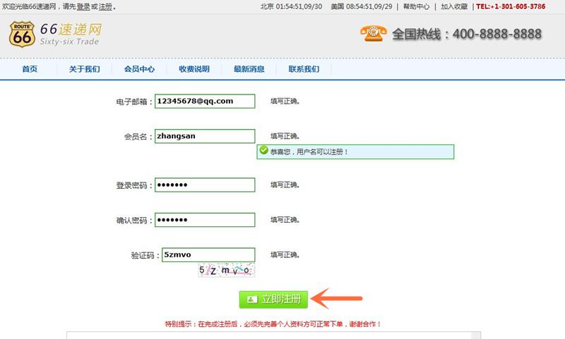
Task: Open the 收费说明 pricing page
Action: coord(194,69)
